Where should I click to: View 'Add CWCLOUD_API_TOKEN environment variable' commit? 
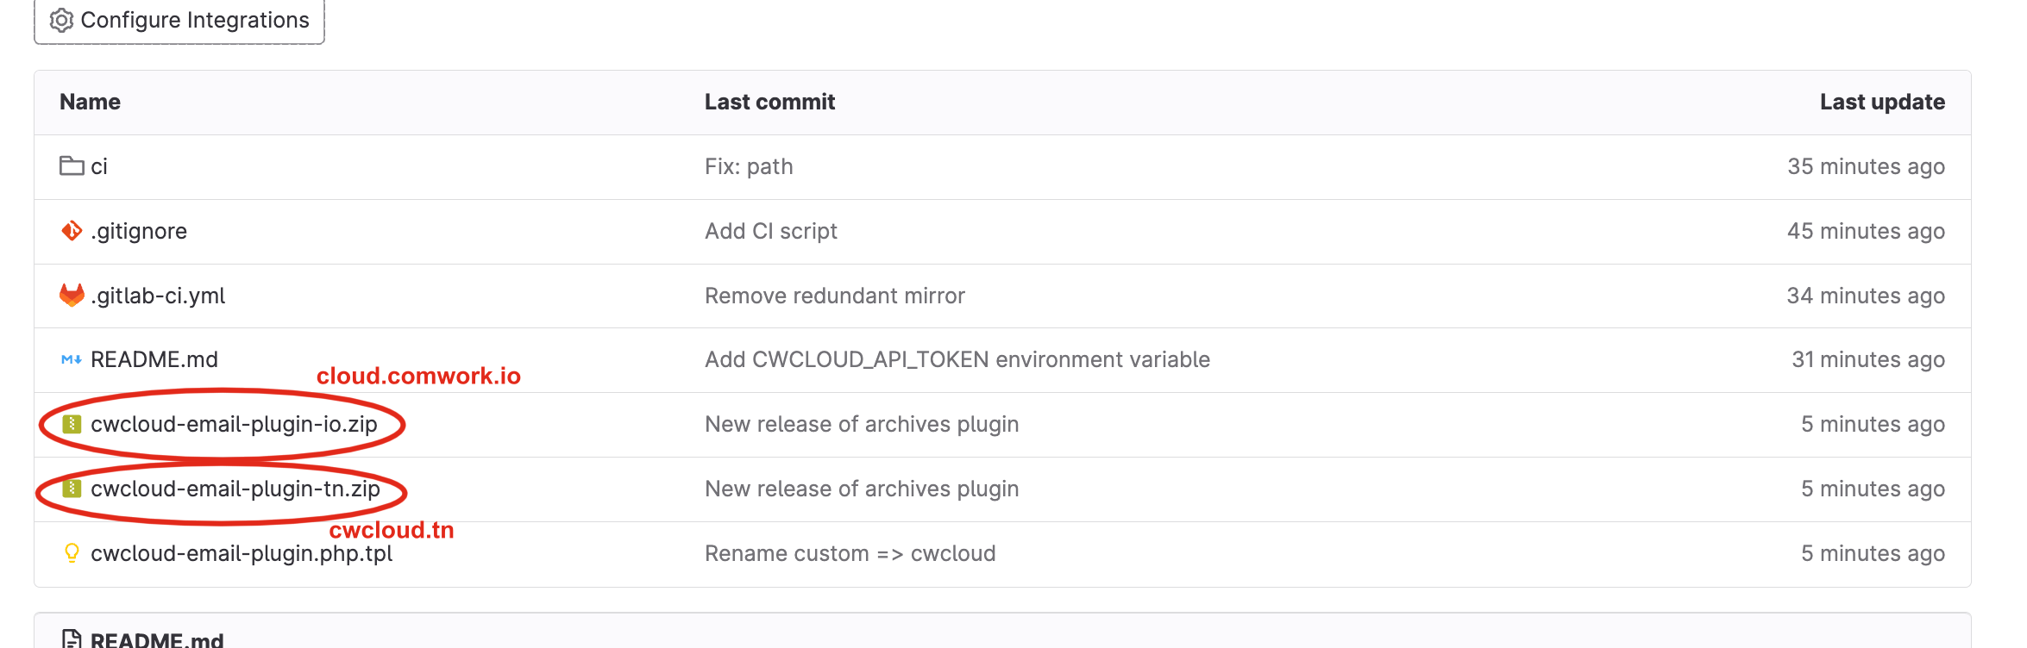pyautogui.click(x=957, y=359)
